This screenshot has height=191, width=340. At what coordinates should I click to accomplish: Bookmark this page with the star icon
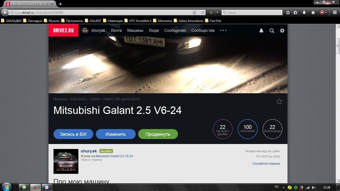pos(288,13)
